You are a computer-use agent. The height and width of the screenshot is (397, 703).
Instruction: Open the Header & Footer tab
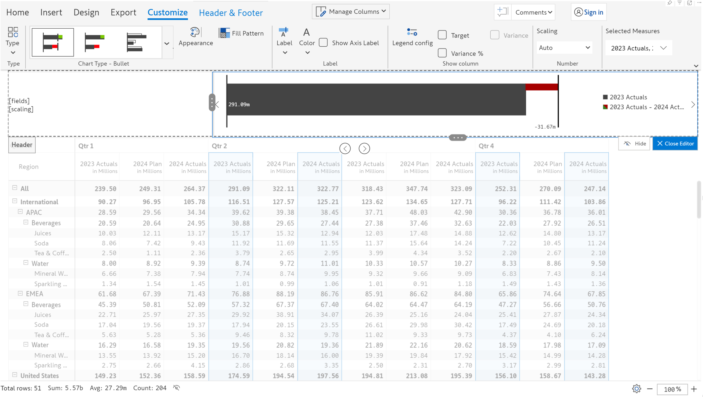[231, 13]
